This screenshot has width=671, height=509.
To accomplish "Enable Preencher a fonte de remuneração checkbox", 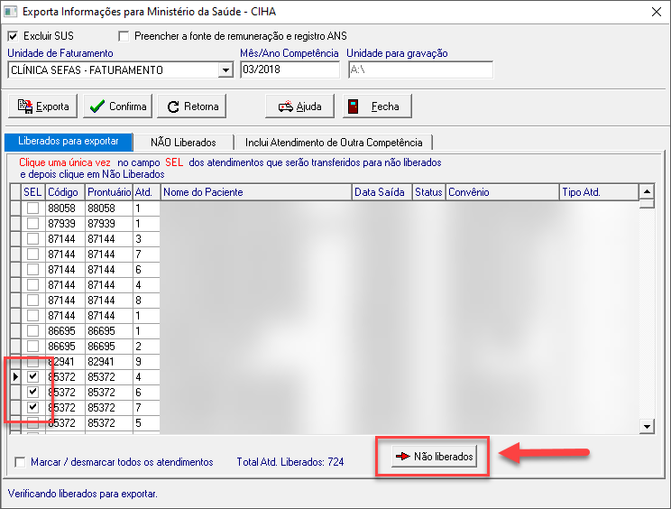I will click(x=124, y=36).
